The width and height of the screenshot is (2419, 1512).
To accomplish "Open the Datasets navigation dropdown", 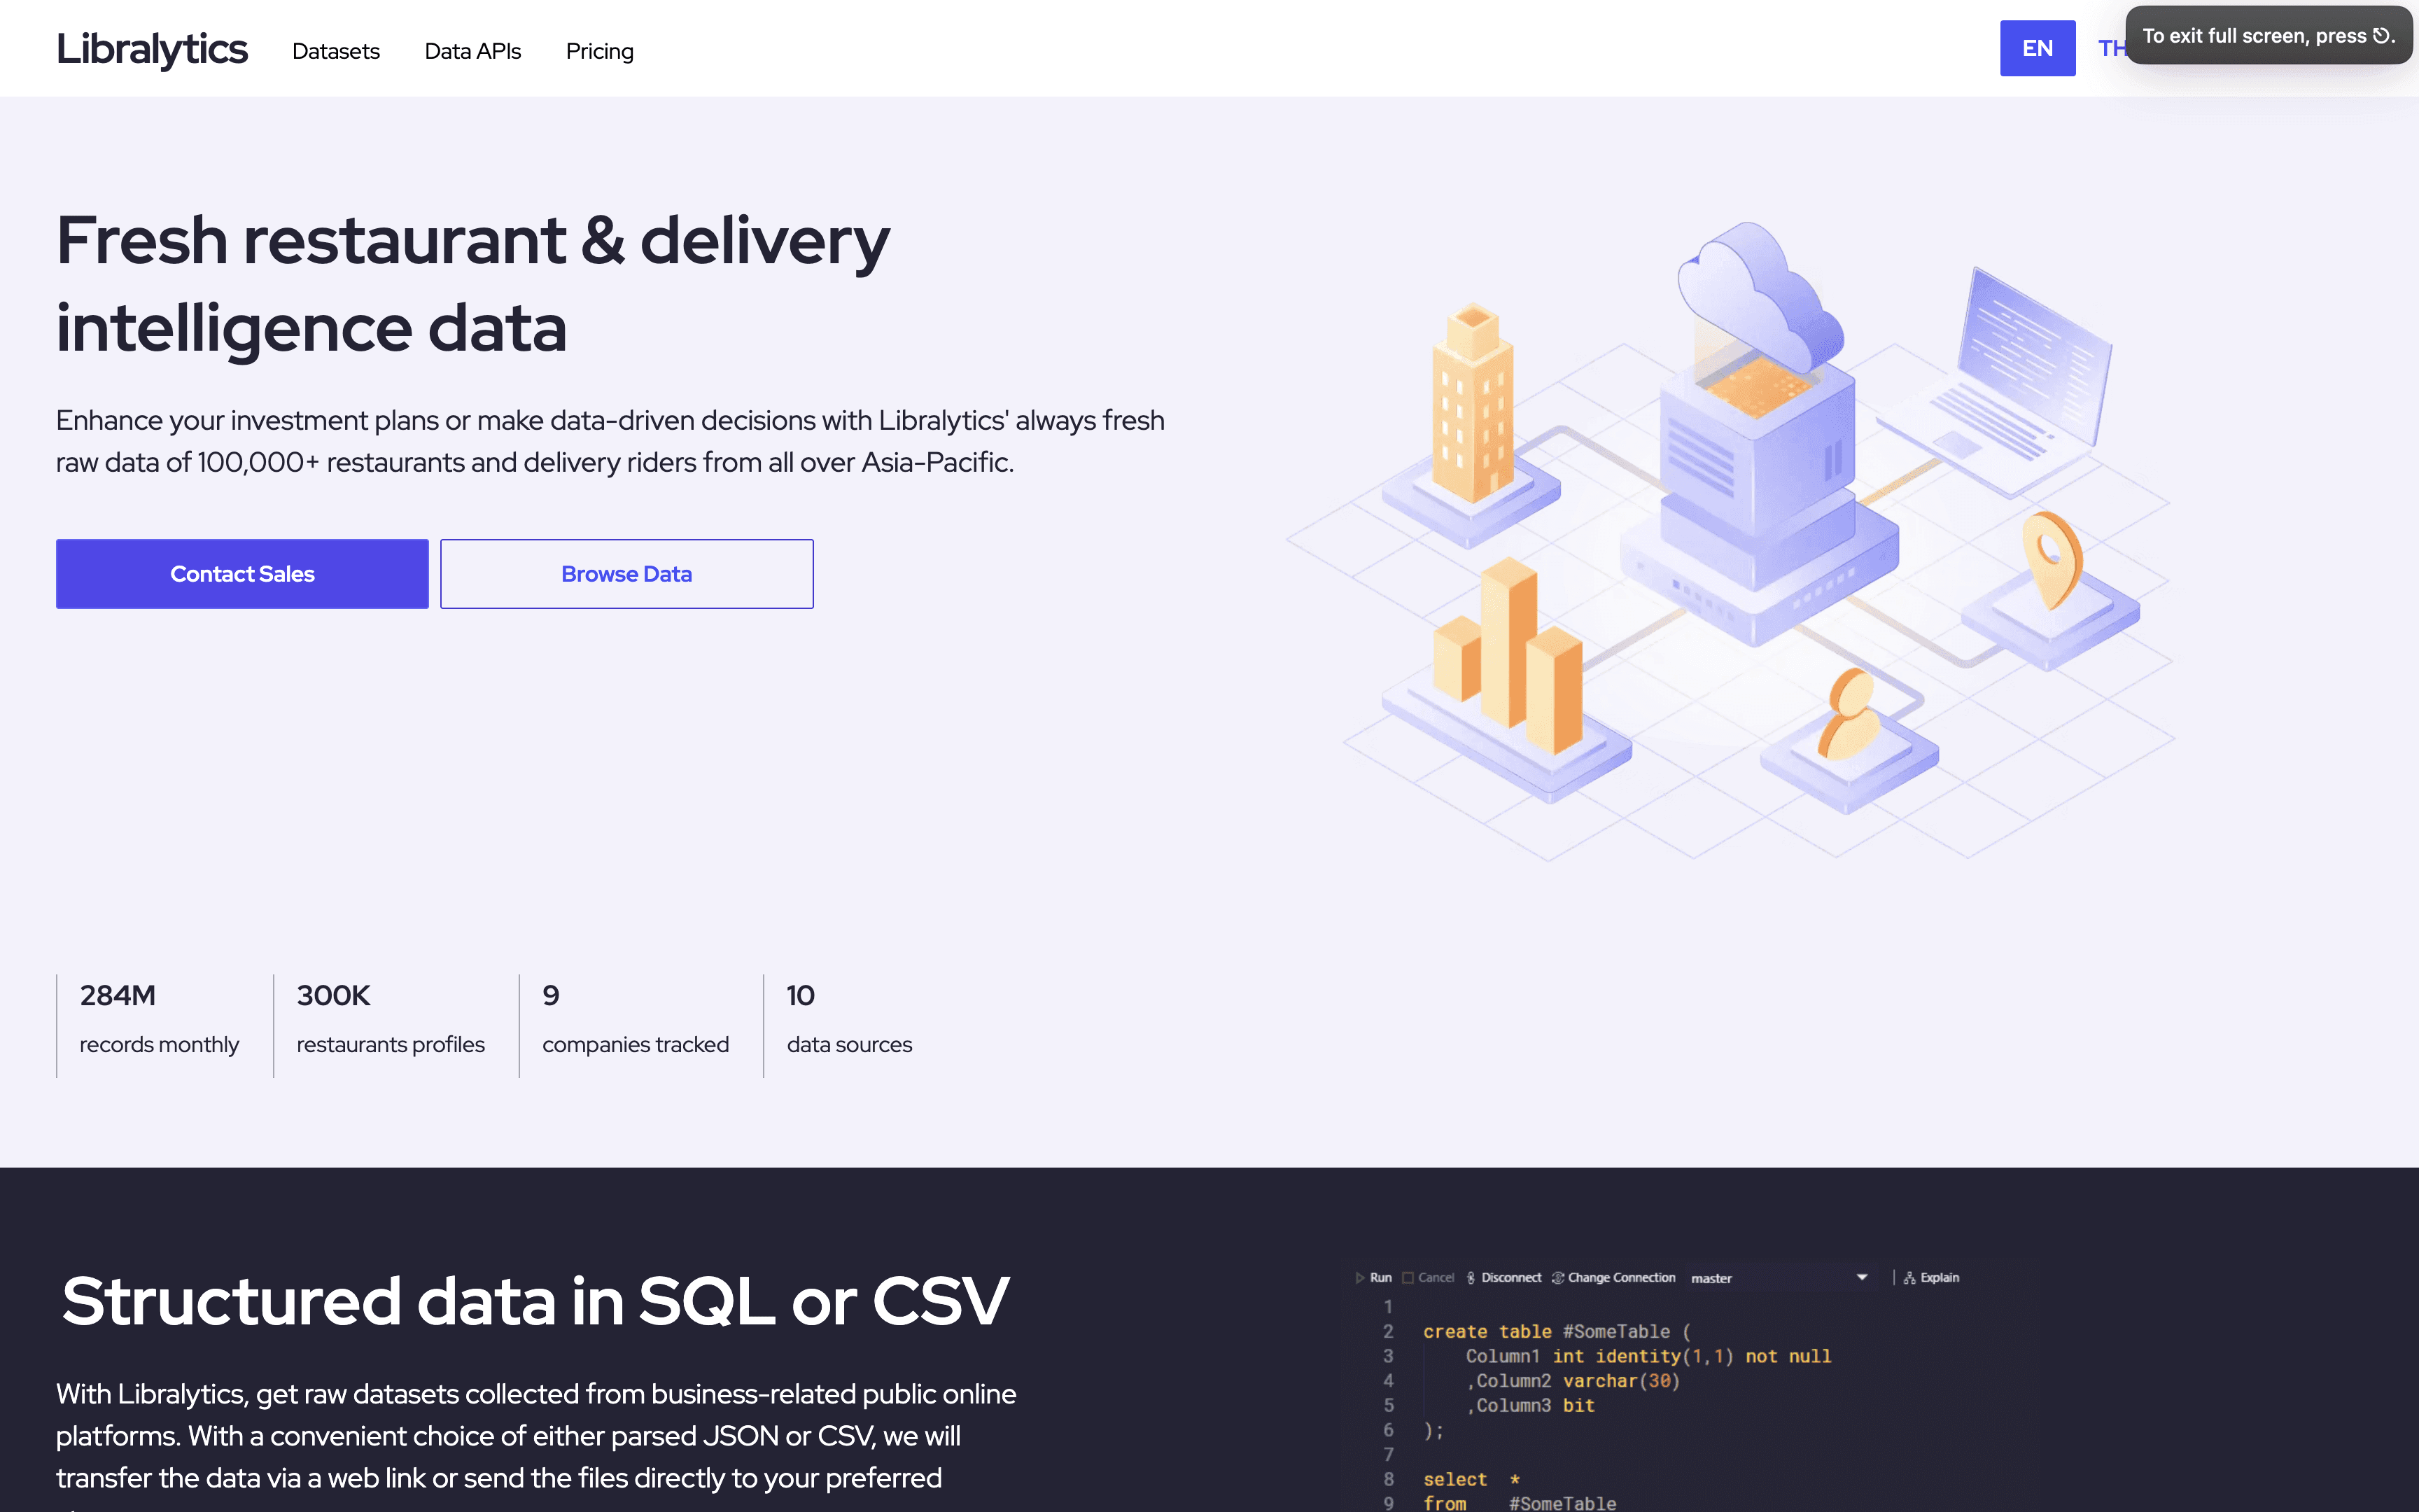I will coord(336,51).
